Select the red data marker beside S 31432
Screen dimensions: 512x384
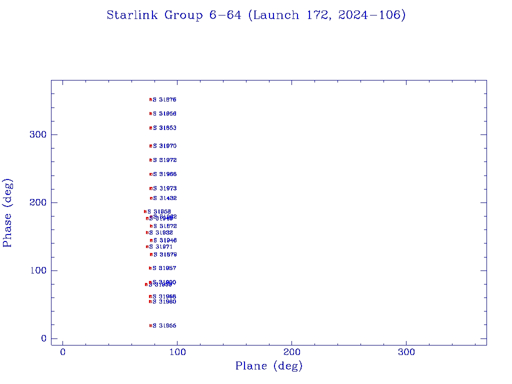tap(151, 198)
